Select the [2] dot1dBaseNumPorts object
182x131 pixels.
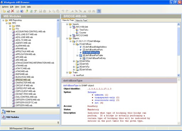tap(93, 50)
